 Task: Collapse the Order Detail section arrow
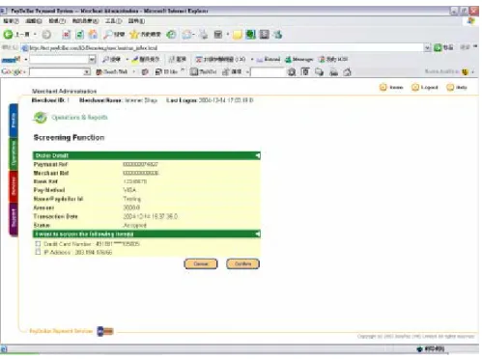point(257,155)
